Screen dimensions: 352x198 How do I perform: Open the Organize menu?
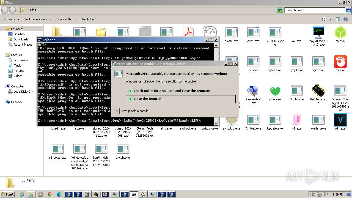pyautogui.click(x=12, y=19)
